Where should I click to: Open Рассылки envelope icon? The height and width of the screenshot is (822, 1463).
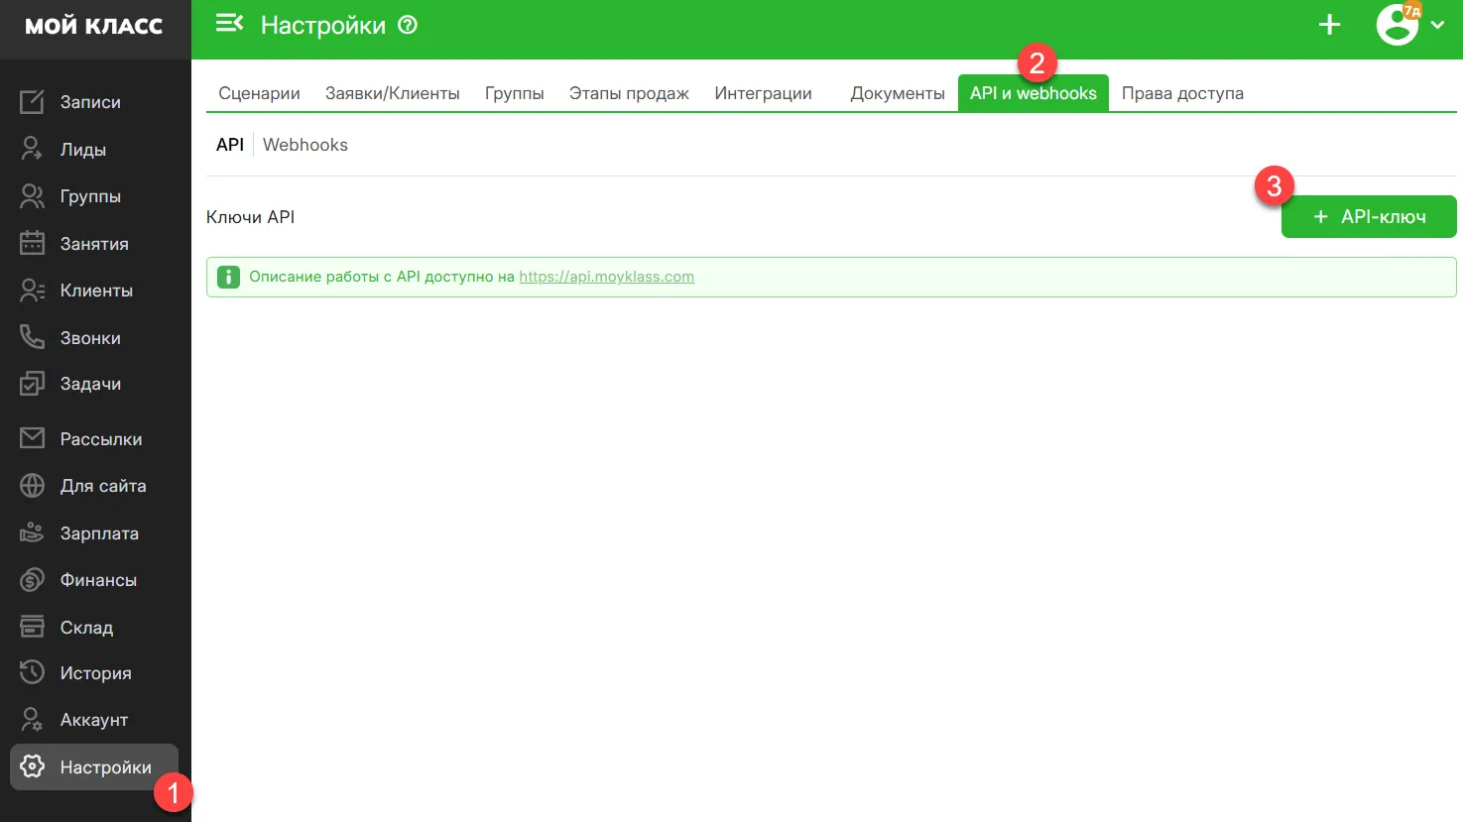(32, 438)
